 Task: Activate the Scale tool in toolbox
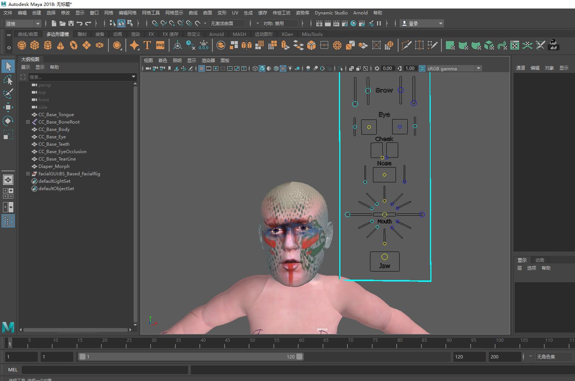coord(8,135)
